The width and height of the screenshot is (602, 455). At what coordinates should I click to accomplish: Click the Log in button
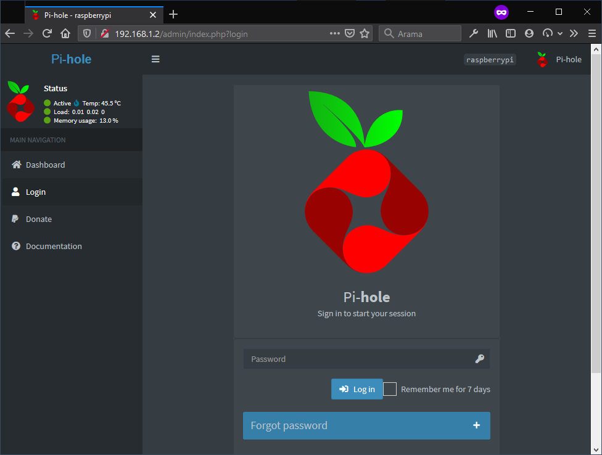click(357, 389)
